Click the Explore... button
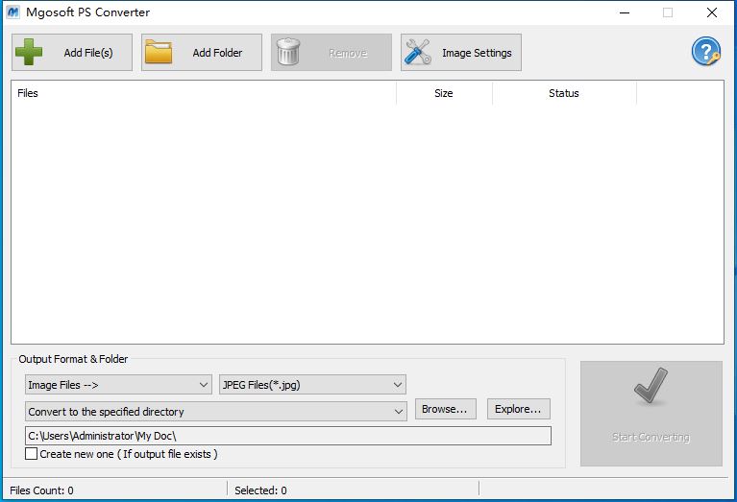The height and width of the screenshot is (502, 737). coord(519,409)
